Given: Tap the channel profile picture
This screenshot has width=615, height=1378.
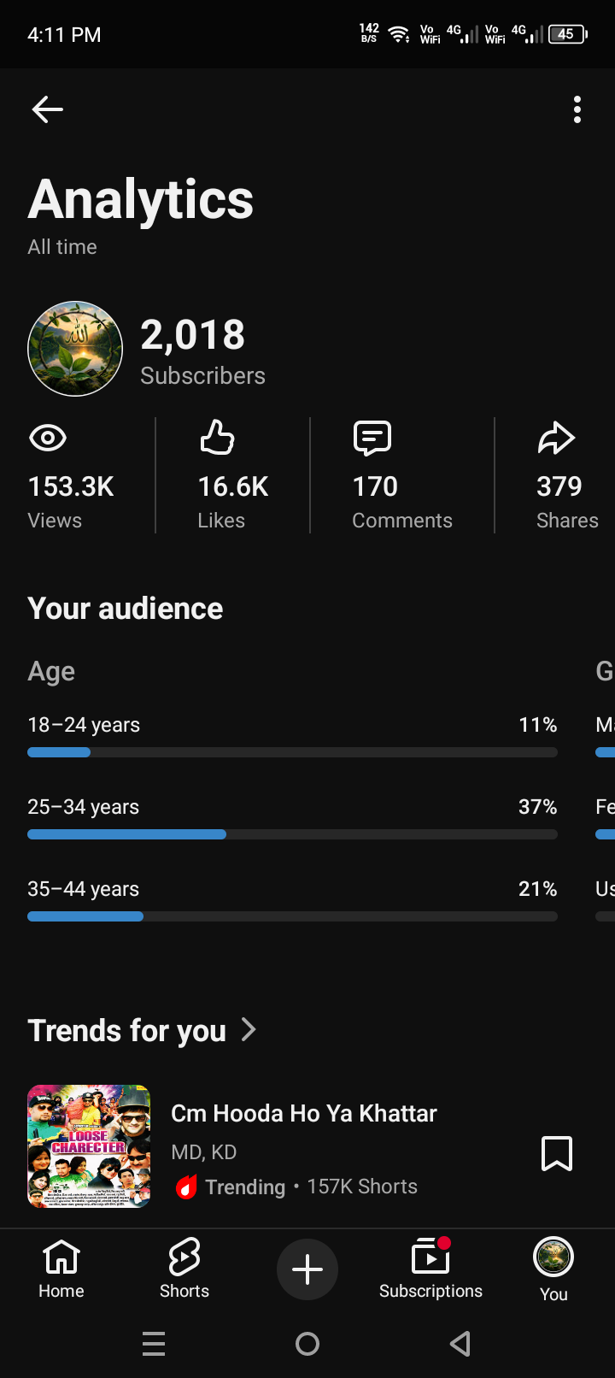Looking at the screenshot, I should click(x=75, y=349).
